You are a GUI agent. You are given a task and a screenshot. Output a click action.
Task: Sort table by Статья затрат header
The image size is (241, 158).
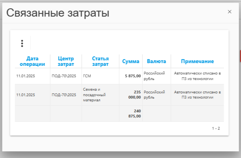[100, 61]
